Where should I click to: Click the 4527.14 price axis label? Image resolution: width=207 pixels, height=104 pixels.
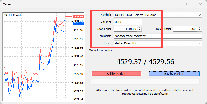coord(78,99)
